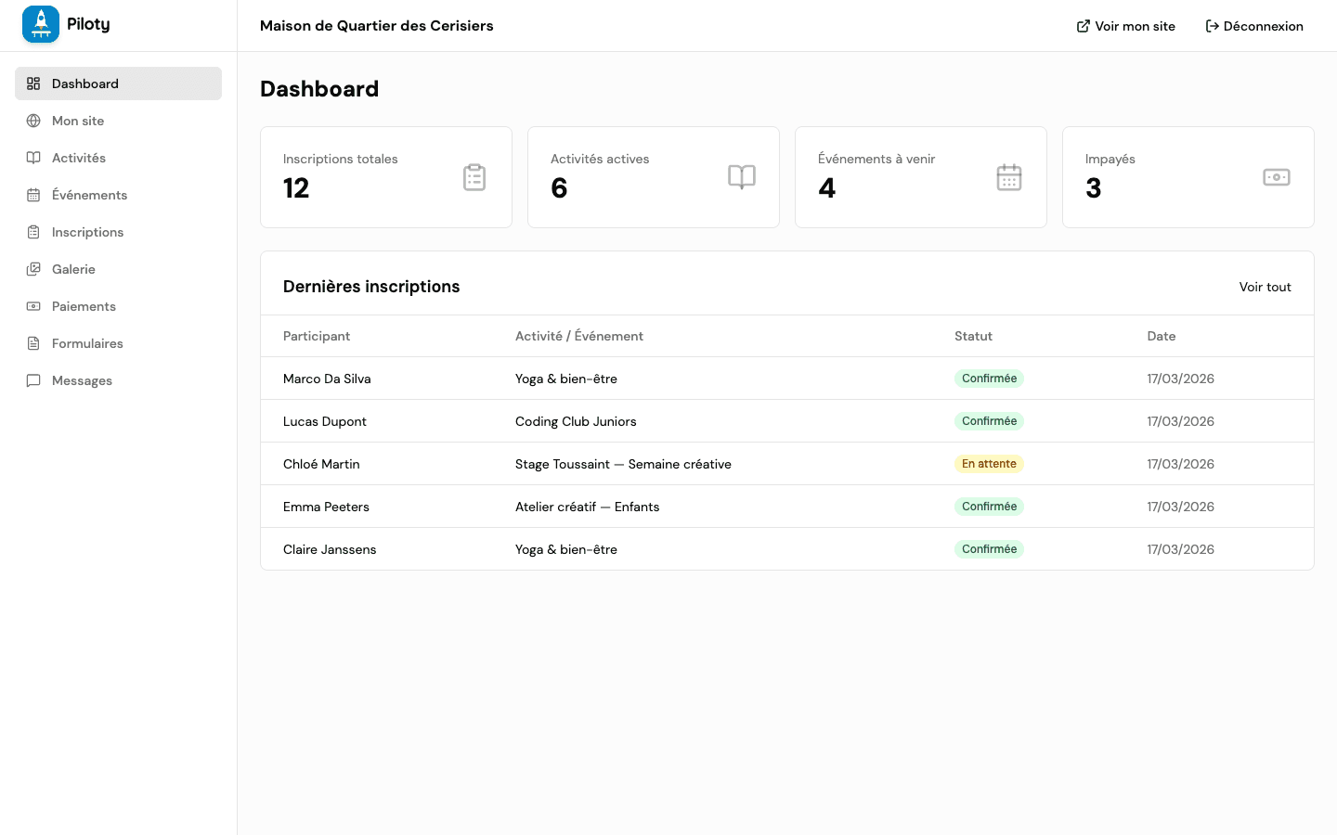This screenshot has height=835, width=1337.
Task: Click the external link icon beside Voir mon site
Action: pos(1084,26)
